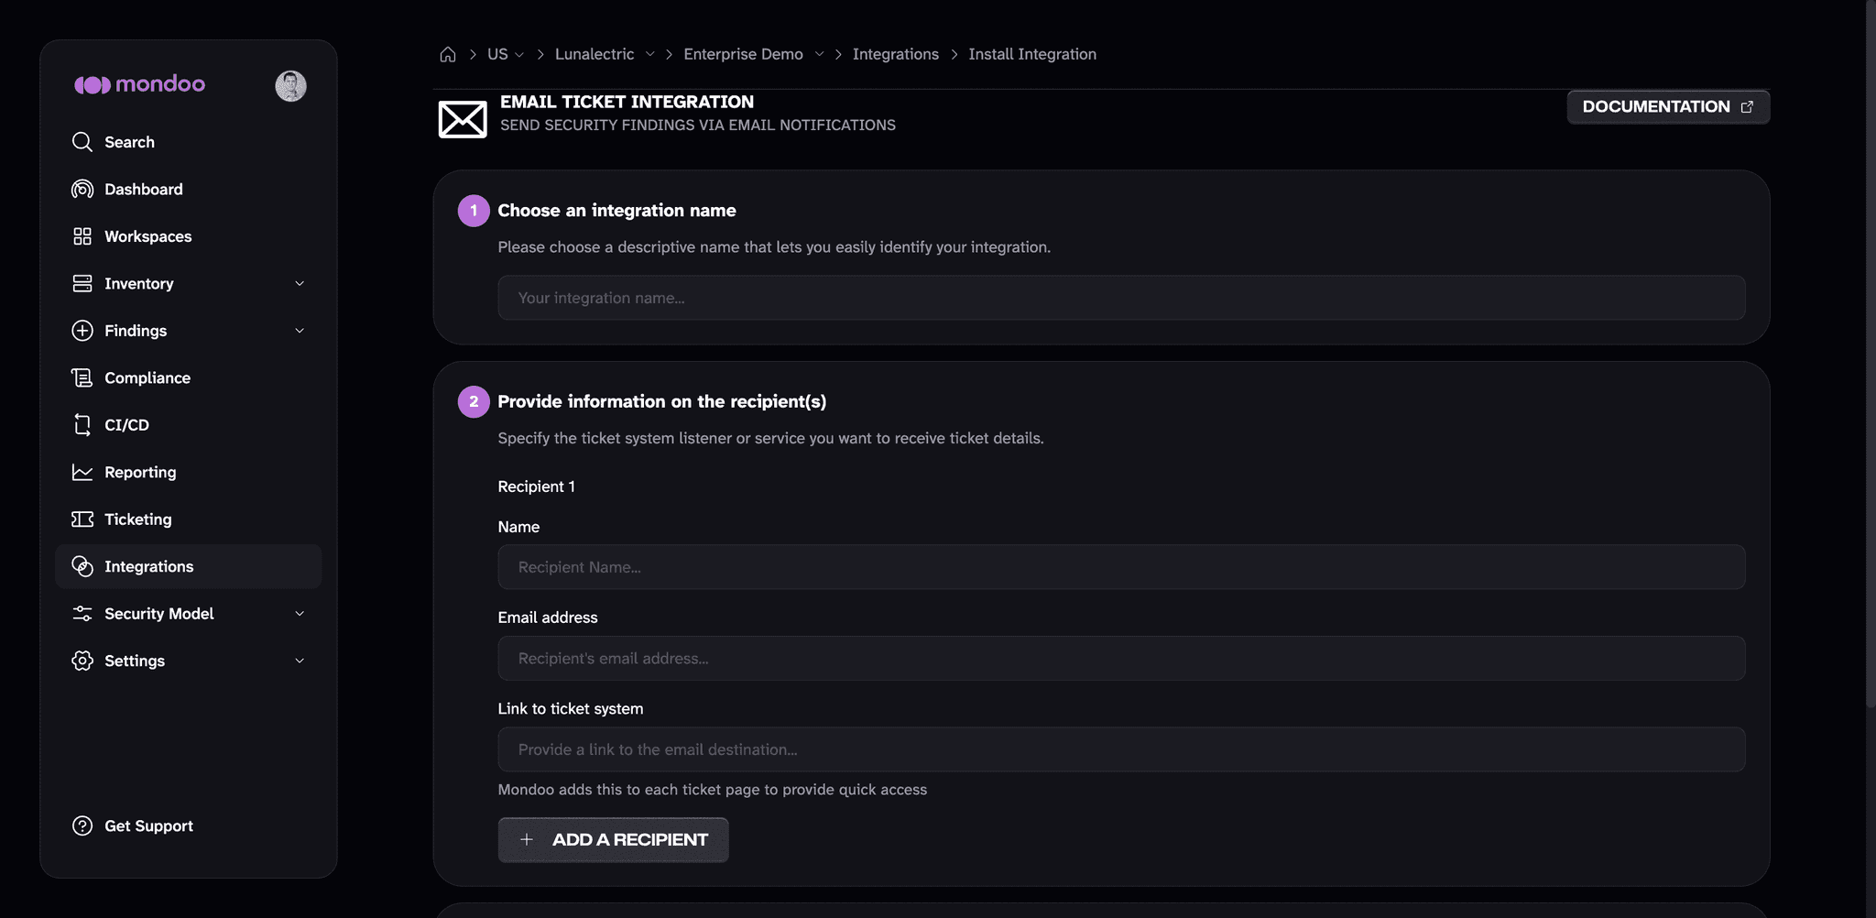Click the Ticketing ticket icon
The image size is (1876, 918).
(x=82, y=519)
